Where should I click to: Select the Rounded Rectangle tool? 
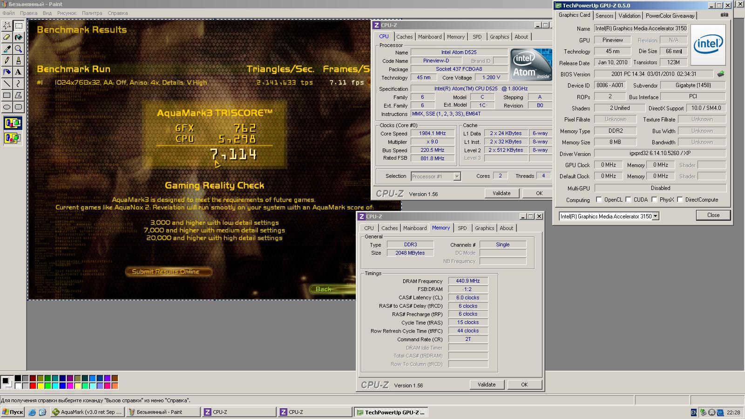19,107
